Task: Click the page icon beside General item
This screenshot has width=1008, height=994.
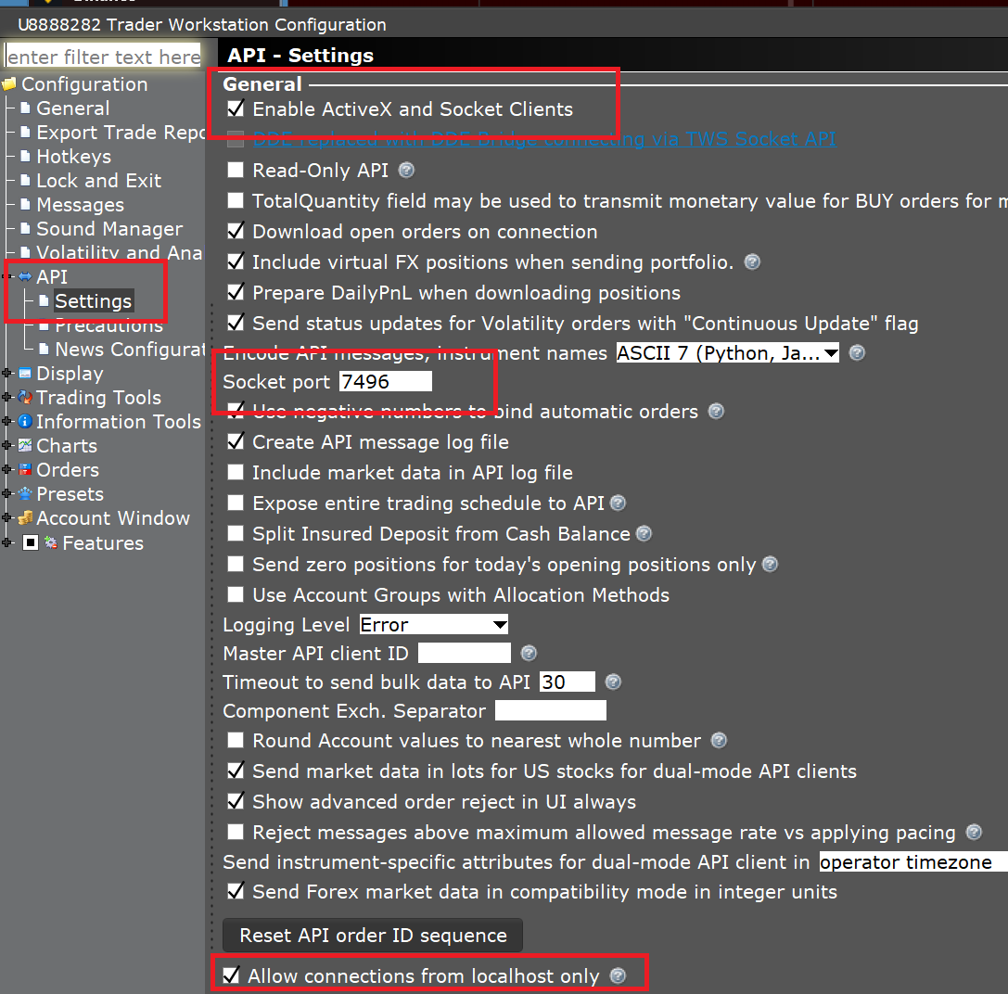Action: [25, 108]
